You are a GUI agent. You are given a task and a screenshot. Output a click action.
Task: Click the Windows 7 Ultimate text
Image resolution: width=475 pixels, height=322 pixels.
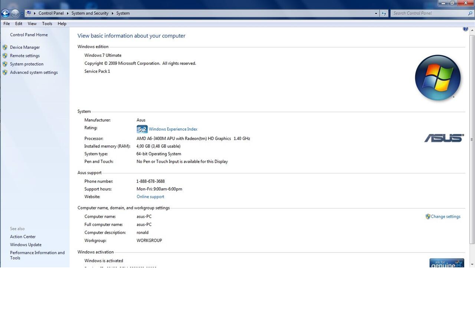point(103,55)
